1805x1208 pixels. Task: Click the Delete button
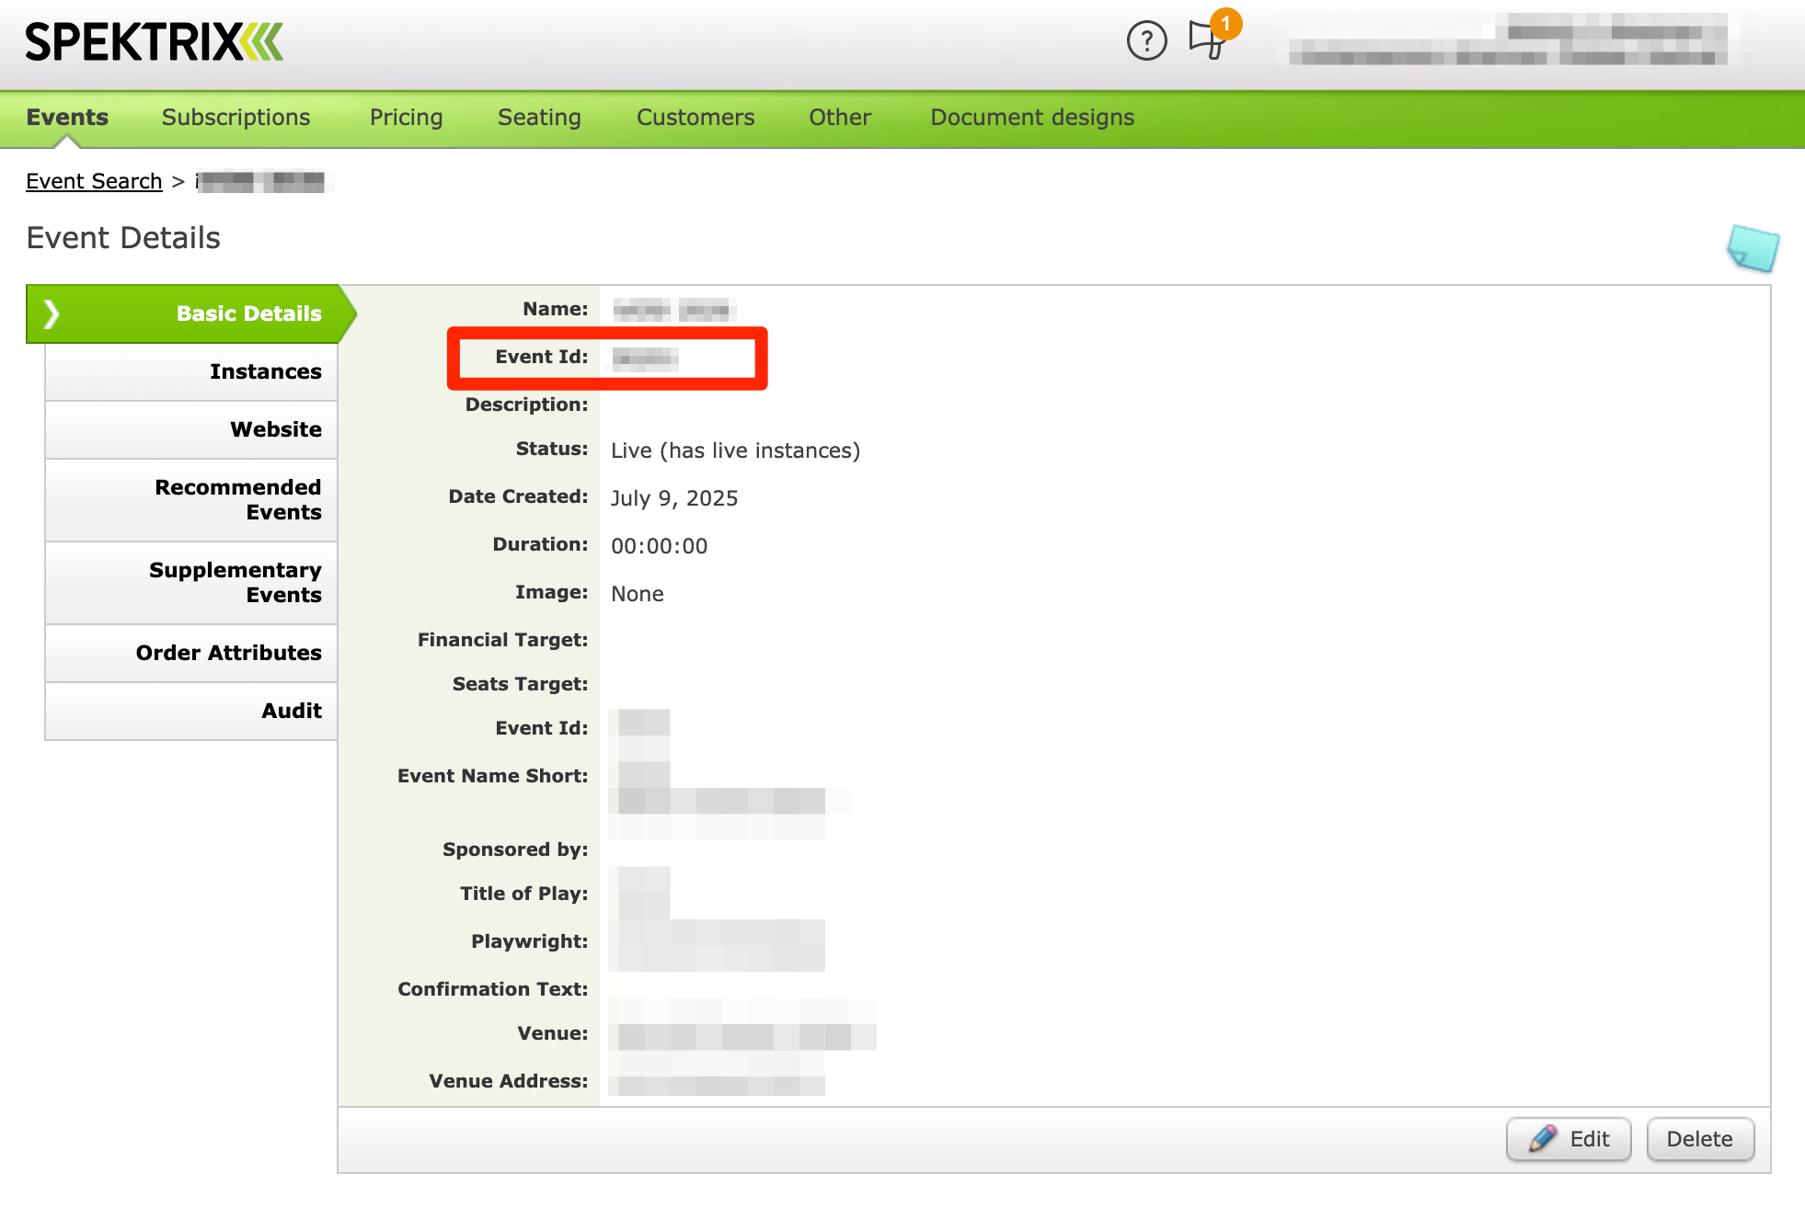pos(1699,1140)
